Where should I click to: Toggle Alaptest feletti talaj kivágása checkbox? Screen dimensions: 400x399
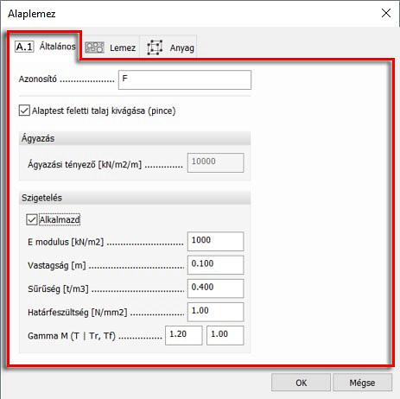(x=24, y=111)
